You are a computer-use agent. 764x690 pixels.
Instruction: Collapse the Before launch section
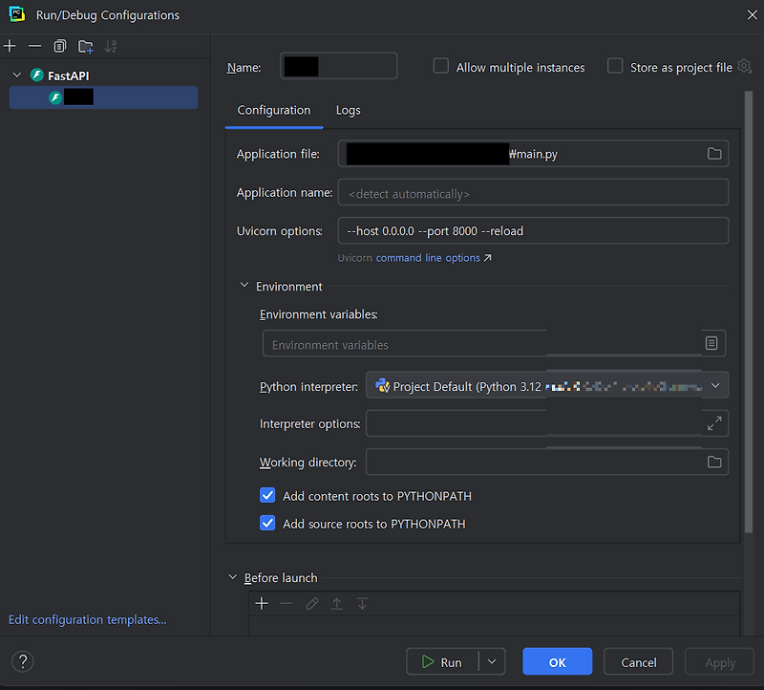point(231,577)
